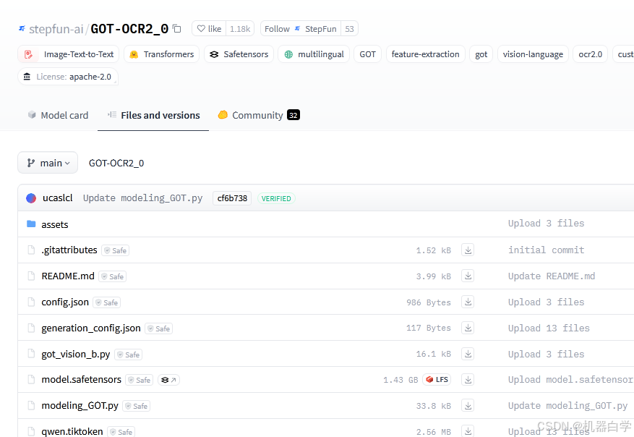The width and height of the screenshot is (634, 437).
Task: Open the modeling_GOT.py file
Action: click(x=80, y=405)
